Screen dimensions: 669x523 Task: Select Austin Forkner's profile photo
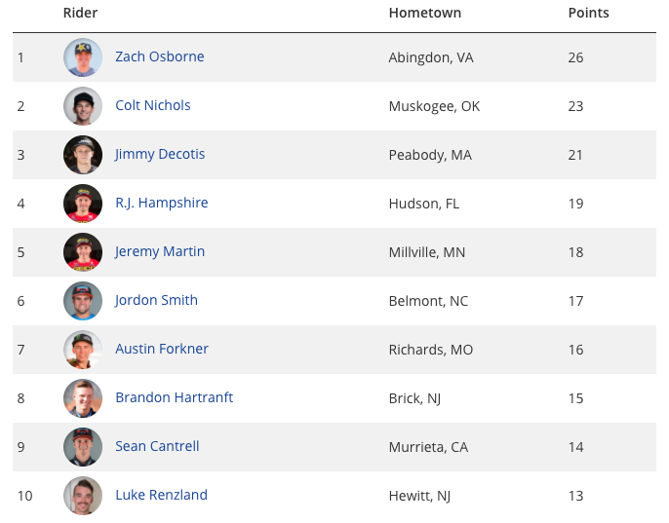tap(83, 350)
